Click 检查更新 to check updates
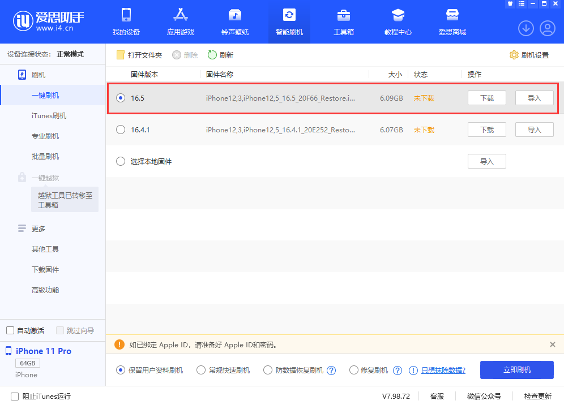Screen dimensions: 564x405 [537, 396]
